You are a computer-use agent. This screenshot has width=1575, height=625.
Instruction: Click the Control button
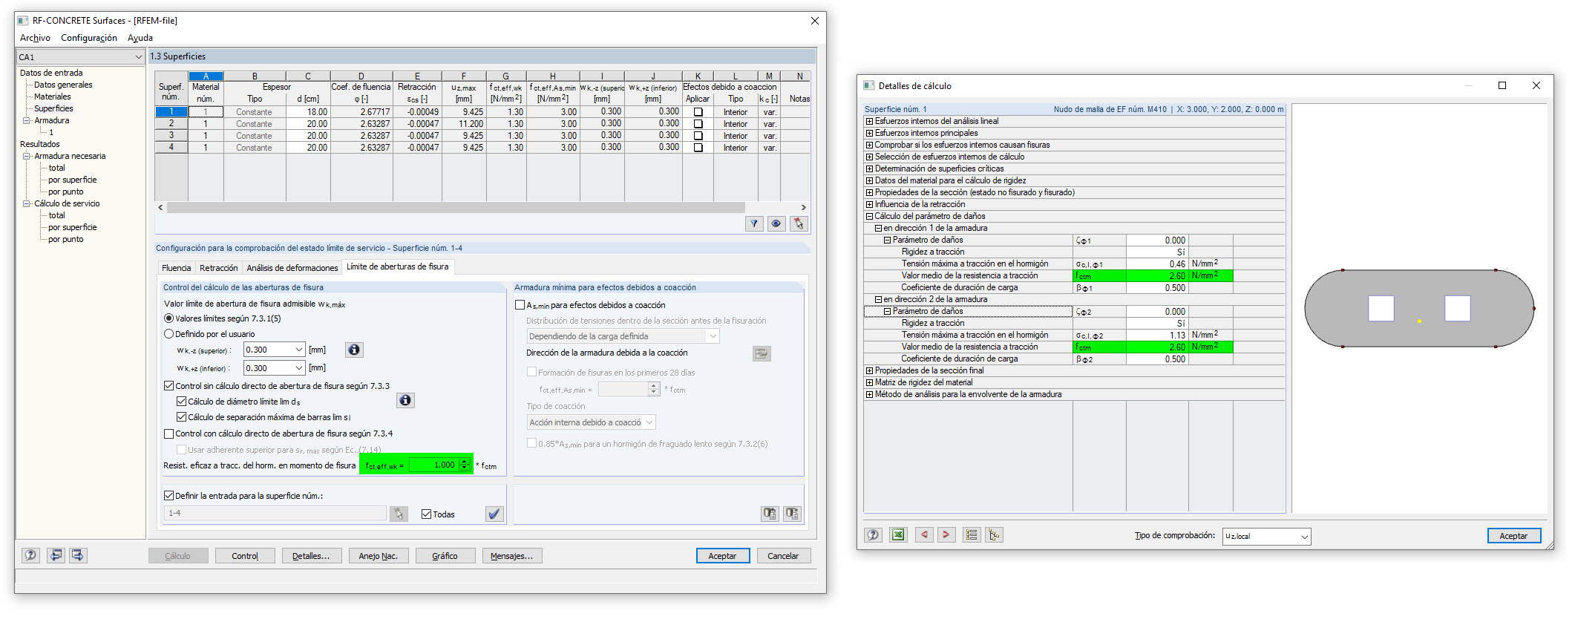coord(245,556)
